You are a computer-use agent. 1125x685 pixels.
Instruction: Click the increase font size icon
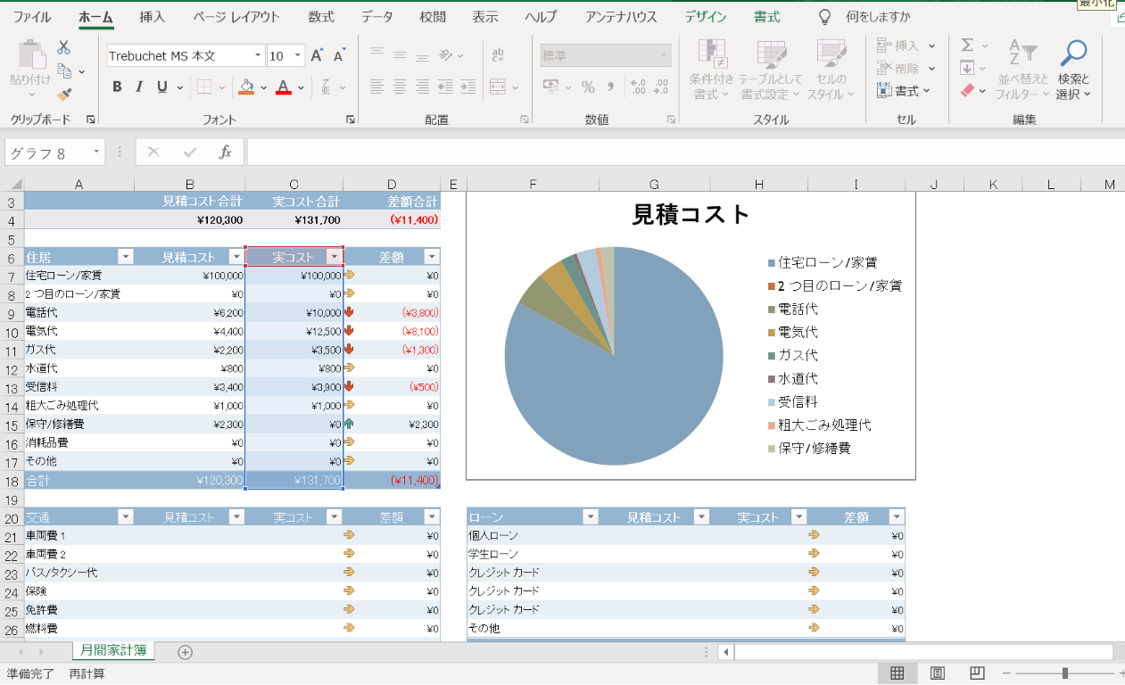tap(317, 56)
